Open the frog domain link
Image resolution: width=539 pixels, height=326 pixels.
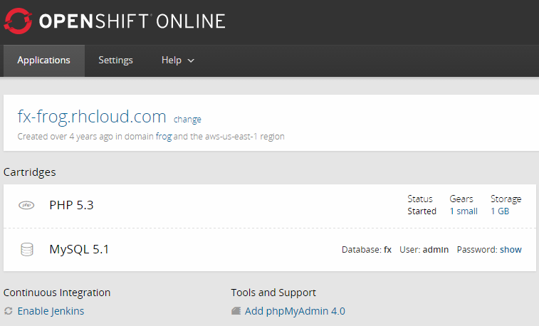click(x=163, y=137)
